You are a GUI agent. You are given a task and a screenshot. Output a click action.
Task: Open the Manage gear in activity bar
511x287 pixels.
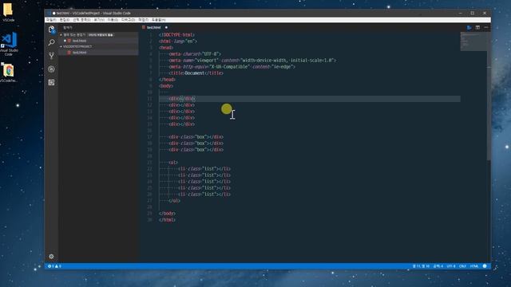tap(51, 257)
